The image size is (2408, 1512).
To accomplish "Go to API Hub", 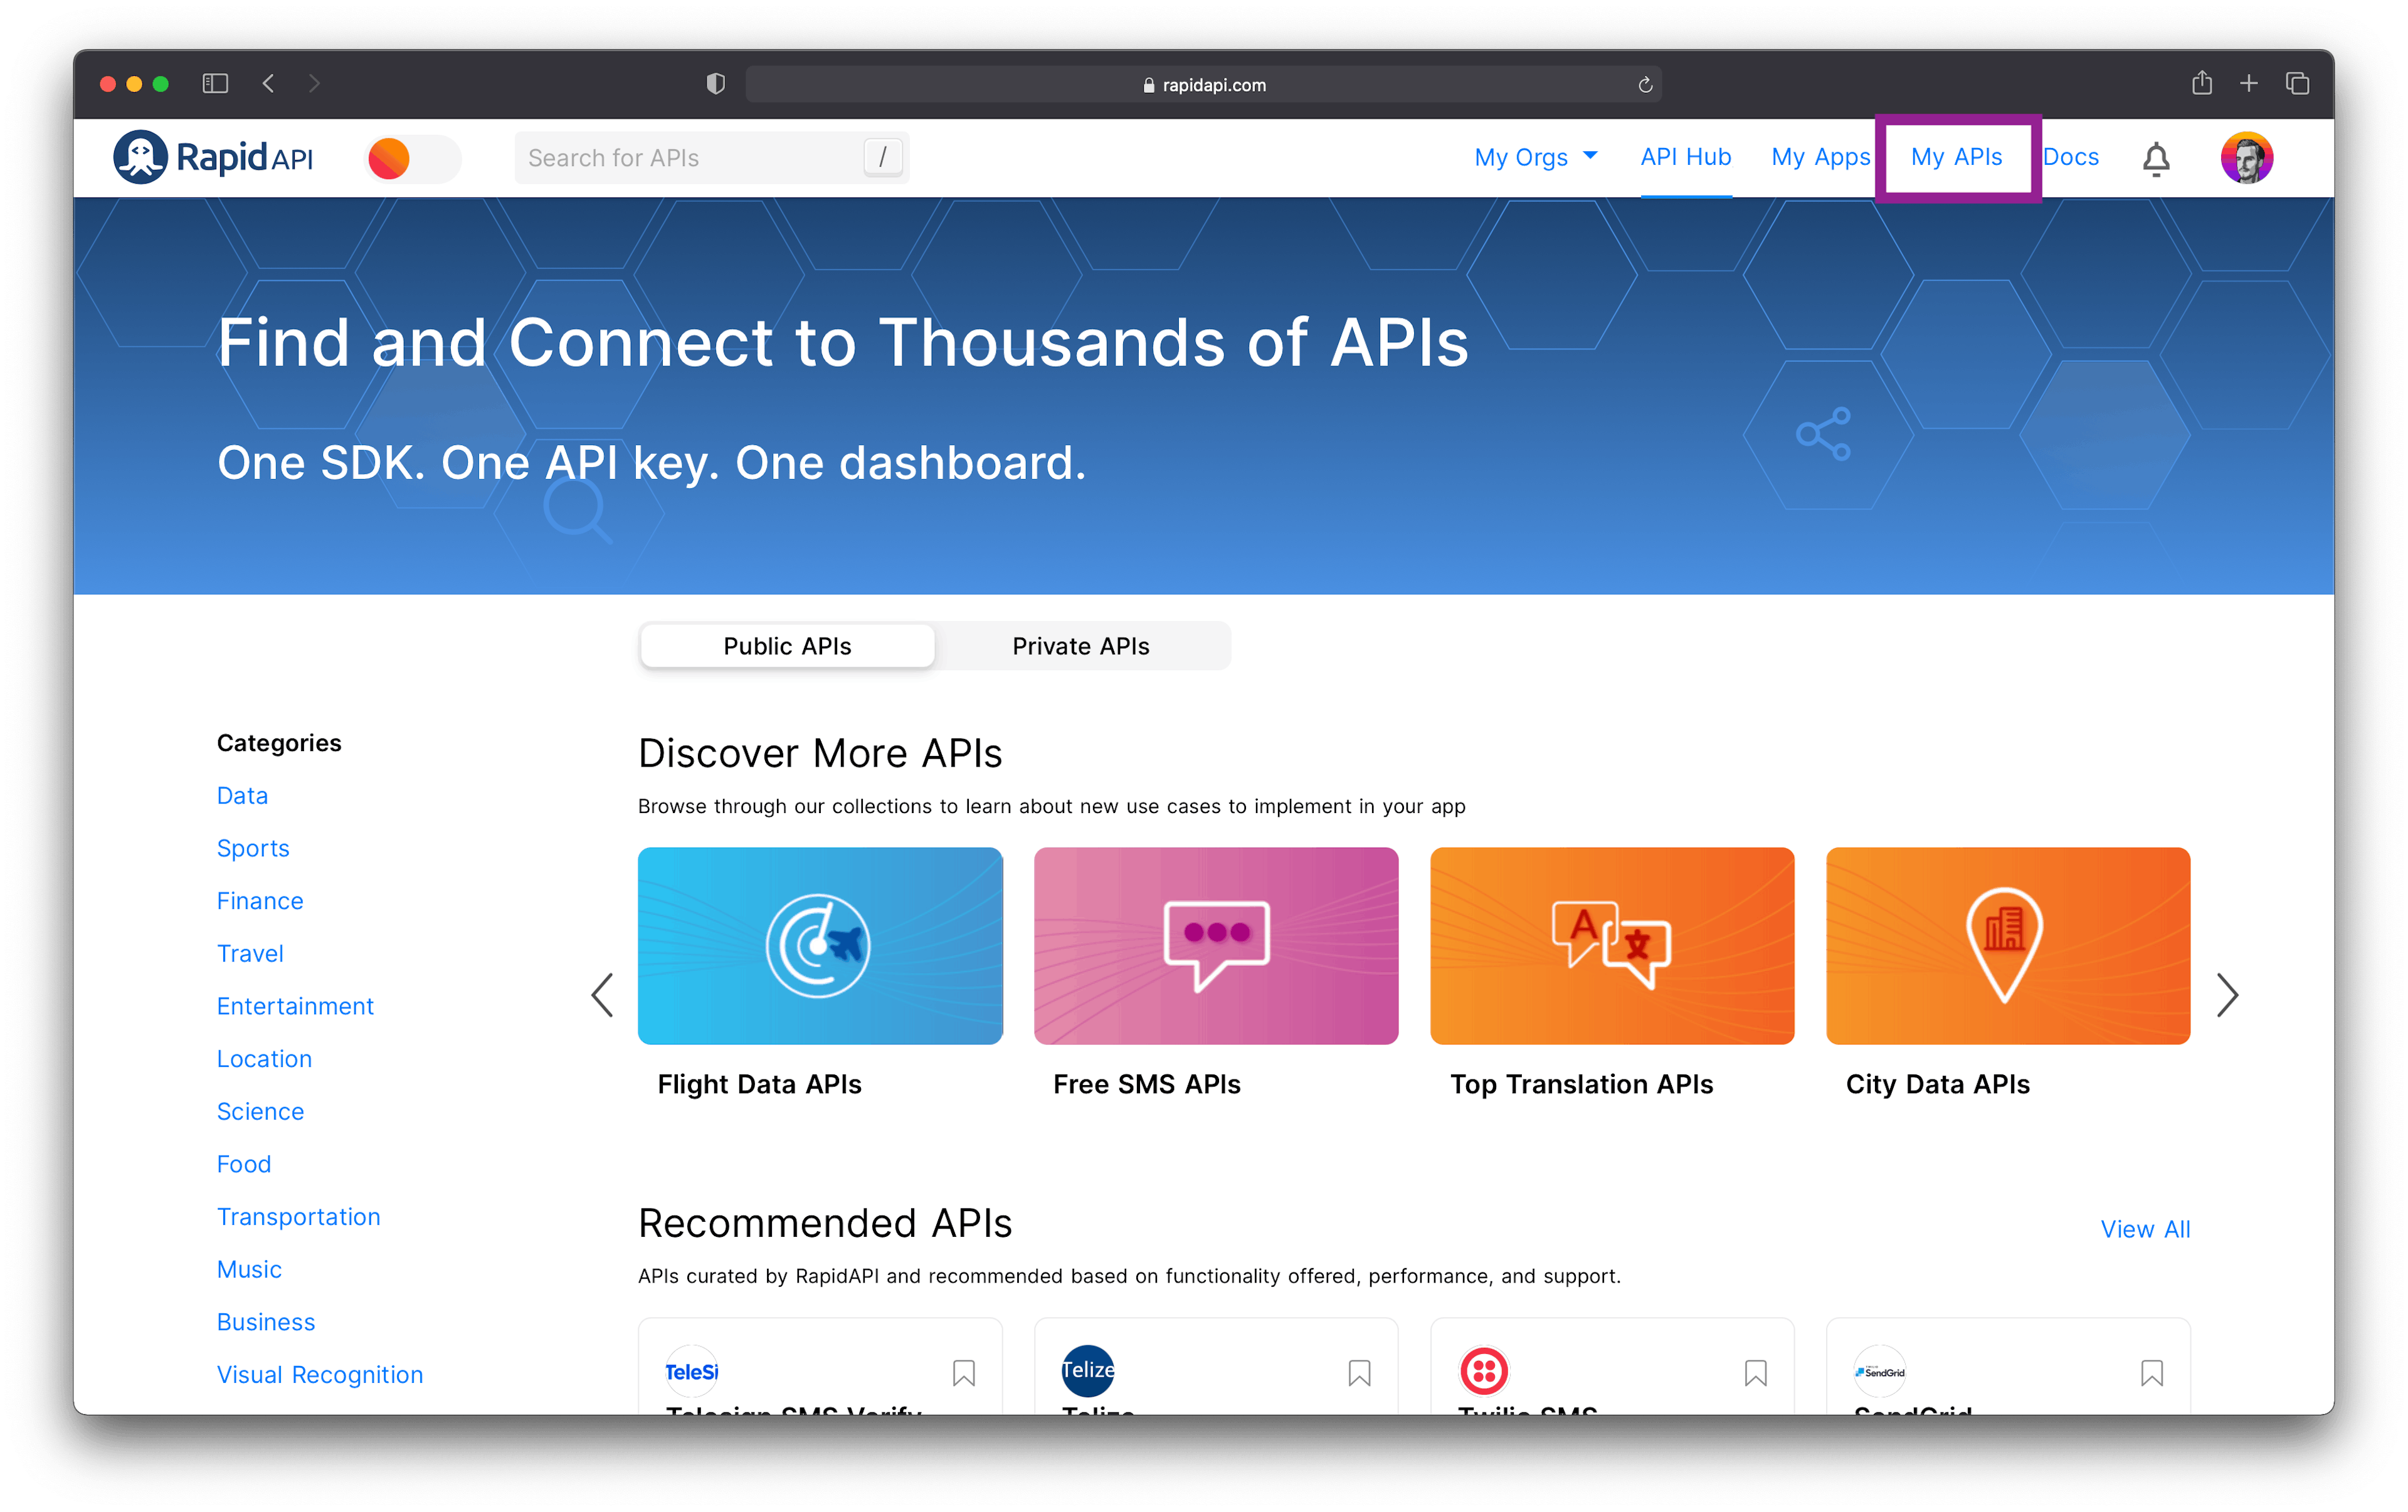I will coord(1685,157).
